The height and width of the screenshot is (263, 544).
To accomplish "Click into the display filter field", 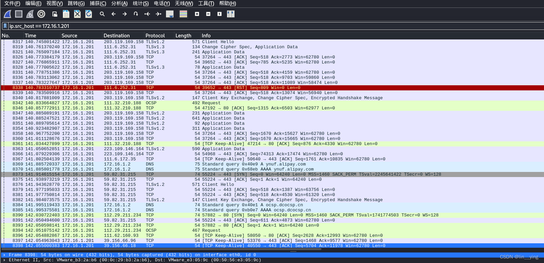I will (x=276, y=26).
